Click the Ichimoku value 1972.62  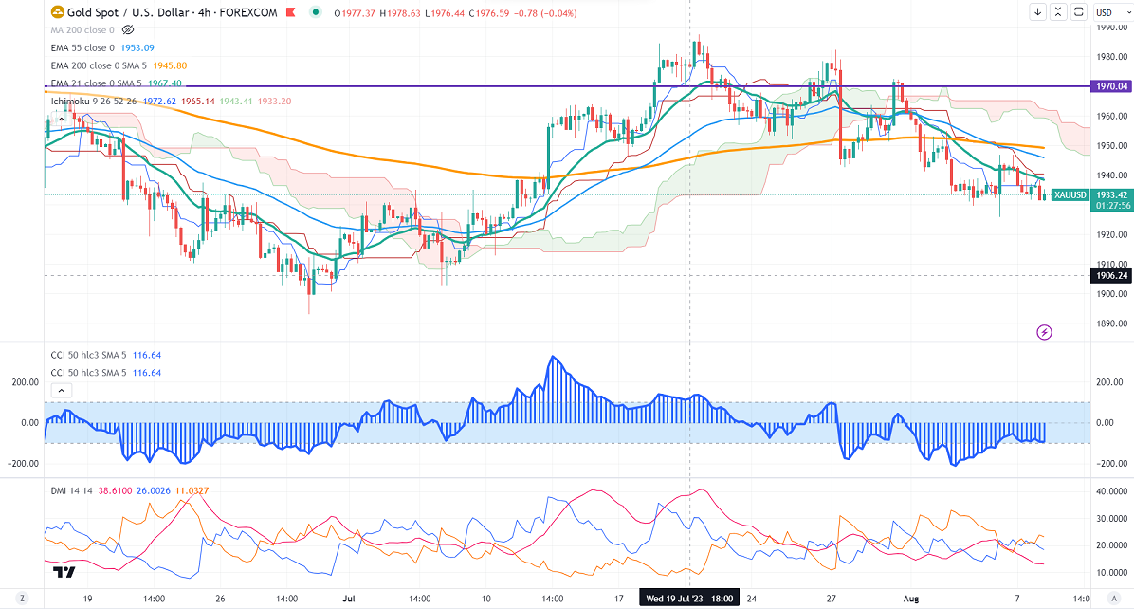tap(159, 101)
